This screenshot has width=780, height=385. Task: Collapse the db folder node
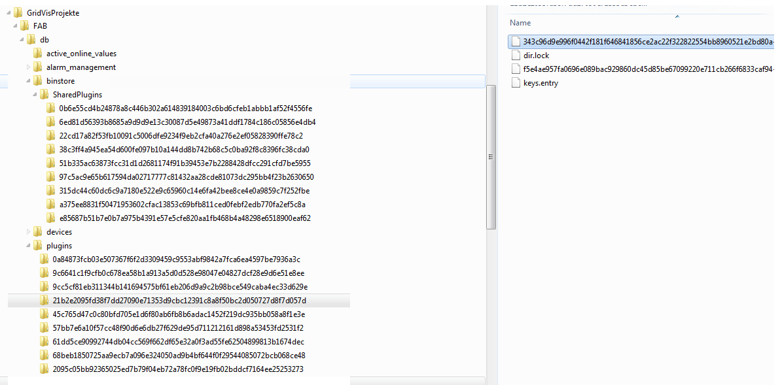[x=22, y=40]
